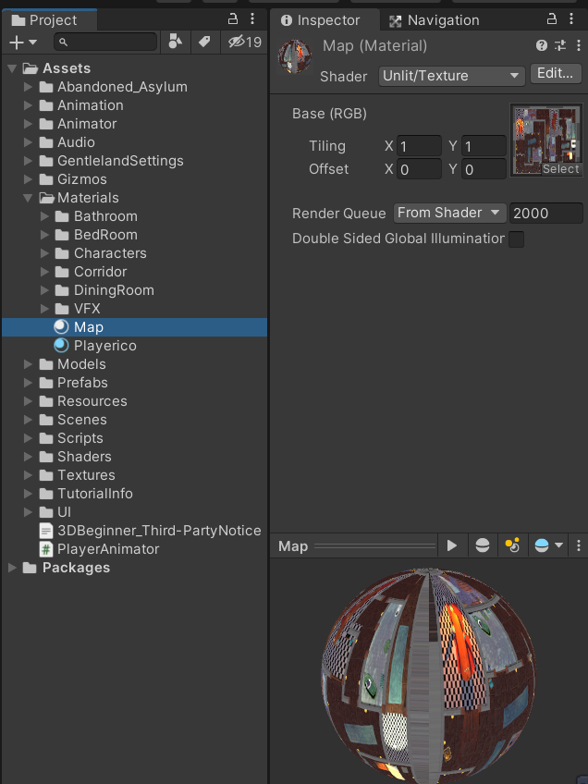Collapse the Assets root folder
This screenshot has height=784, width=588.
click(13, 68)
